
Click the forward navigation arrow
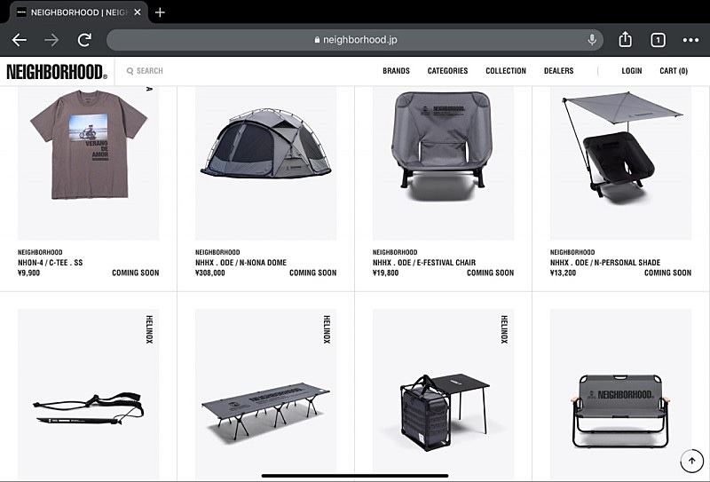tap(51, 40)
